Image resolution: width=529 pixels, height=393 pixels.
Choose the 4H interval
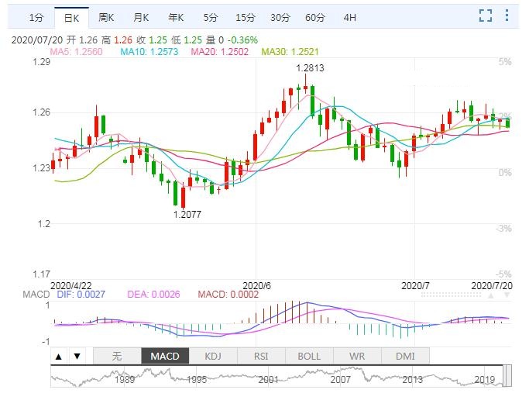(350, 16)
